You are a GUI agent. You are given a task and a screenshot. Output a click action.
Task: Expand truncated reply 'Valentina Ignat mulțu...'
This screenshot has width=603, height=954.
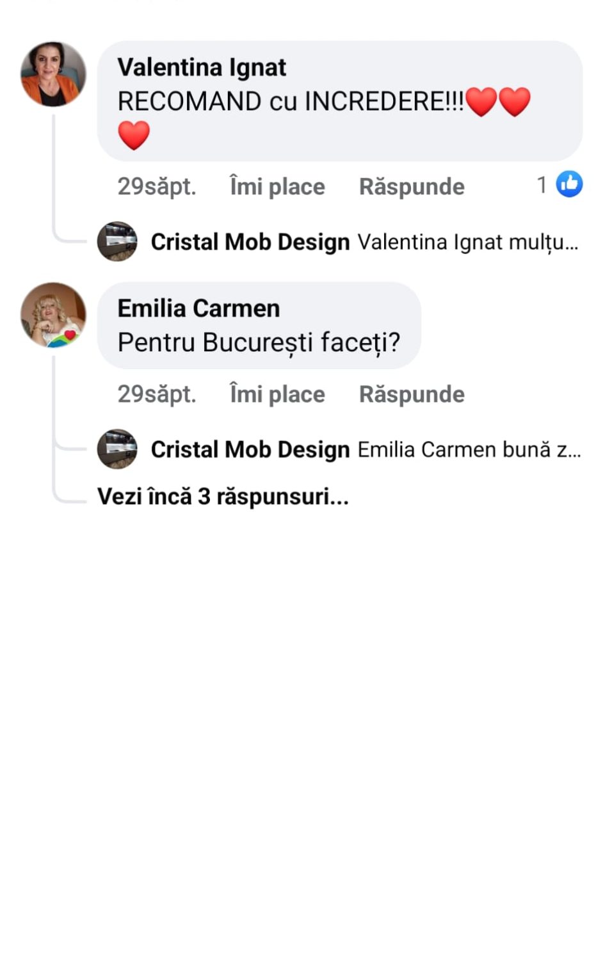467,242
